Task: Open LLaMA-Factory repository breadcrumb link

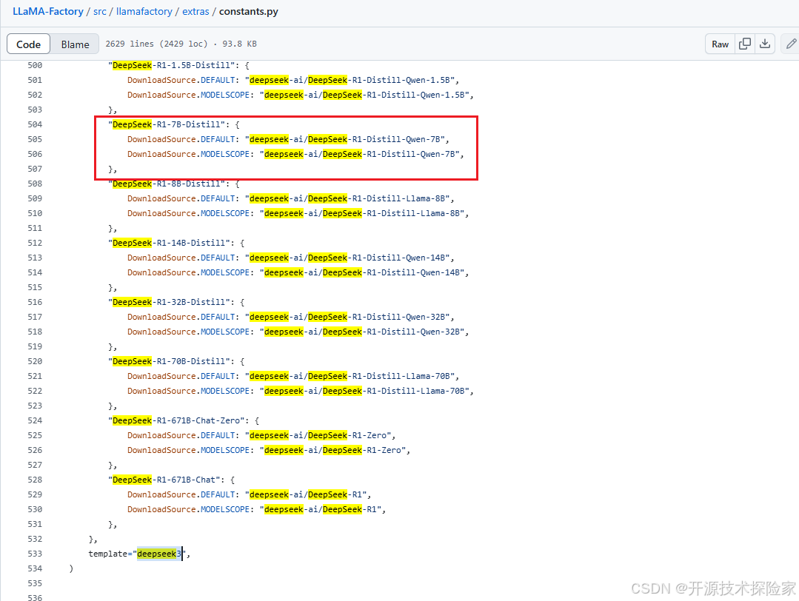Action: point(48,11)
